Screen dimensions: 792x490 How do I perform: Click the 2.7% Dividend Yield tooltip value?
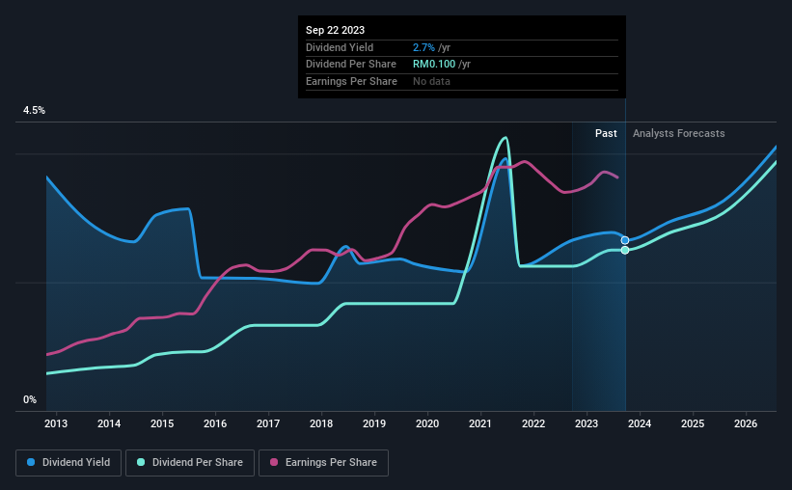tap(423, 47)
